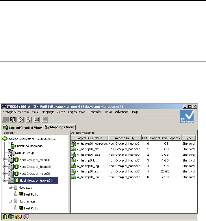Open the event log book toolbar icon
The width and height of the screenshot is (206, 221).
click(12, 120)
